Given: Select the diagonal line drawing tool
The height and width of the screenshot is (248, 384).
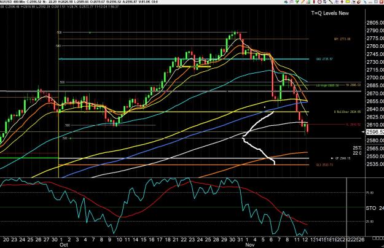Looking at the screenshot, I should pos(331,1).
